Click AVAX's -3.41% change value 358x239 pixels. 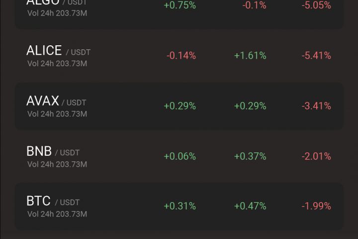316,106
